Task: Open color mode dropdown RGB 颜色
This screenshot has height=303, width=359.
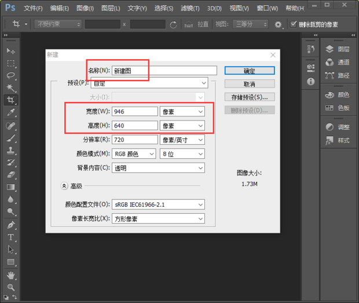Action: pyautogui.click(x=134, y=154)
